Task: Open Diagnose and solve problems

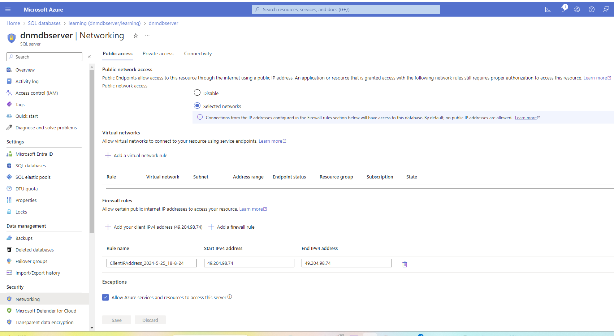Action: tap(46, 128)
